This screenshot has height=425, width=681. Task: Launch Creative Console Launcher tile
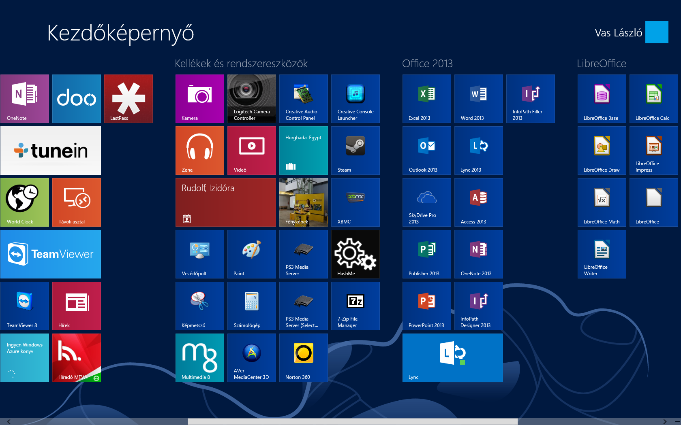[355, 99]
